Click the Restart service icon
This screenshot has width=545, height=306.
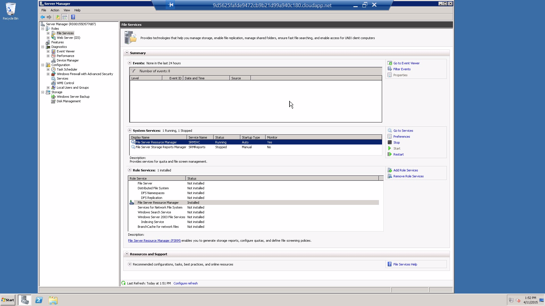click(x=390, y=154)
